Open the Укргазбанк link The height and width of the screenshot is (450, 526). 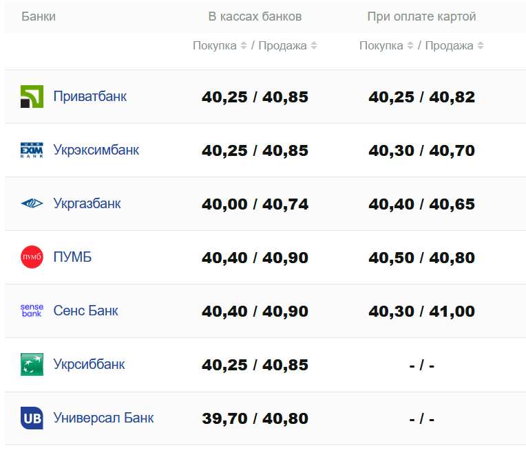click(87, 203)
